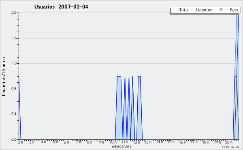Click the '9 h' x-axis label
243x150 pixels.
(101, 142)
